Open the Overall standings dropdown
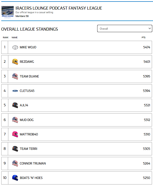153x185 pixels. [125, 29]
